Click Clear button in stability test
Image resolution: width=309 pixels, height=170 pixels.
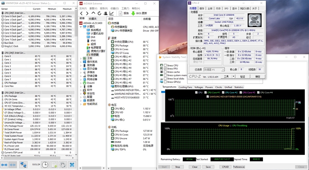(x=195, y=167)
